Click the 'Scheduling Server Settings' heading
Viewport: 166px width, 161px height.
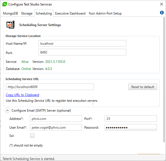click(40, 25)
